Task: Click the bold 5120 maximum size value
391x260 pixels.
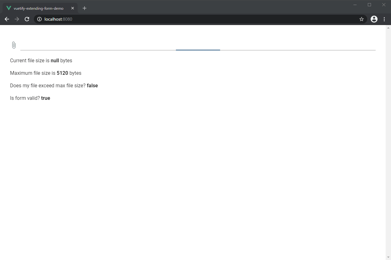Action: pyautogui.click(x=62, y=73)
